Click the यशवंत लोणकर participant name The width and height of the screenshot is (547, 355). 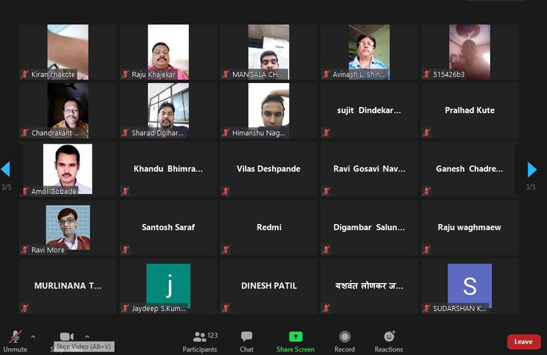369,286
